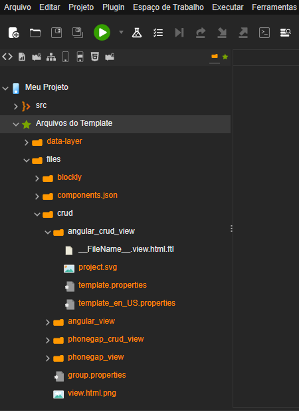Select the template.properties file

[112, 285]
